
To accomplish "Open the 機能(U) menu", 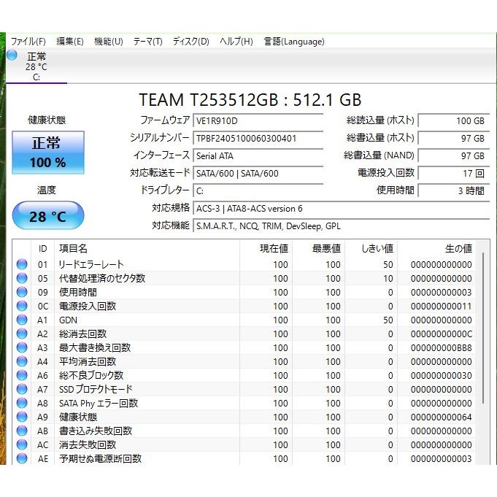I will click(108, 42).
